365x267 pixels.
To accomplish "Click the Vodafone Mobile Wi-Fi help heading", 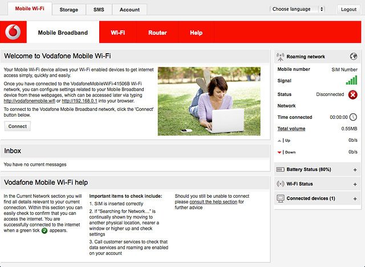I will 46,182.
